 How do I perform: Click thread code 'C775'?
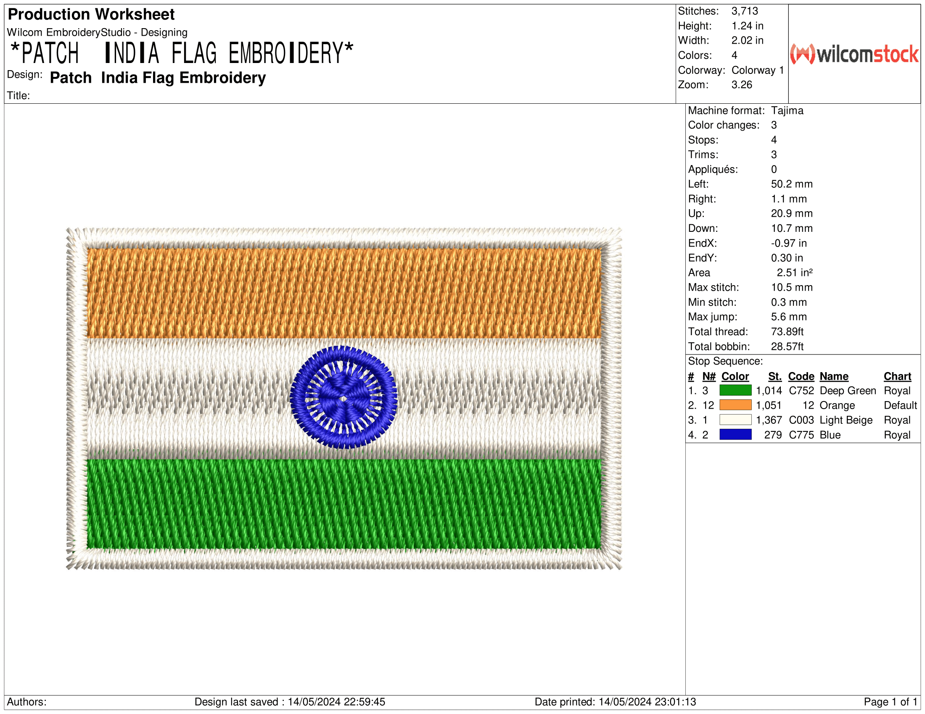point(801,435)
